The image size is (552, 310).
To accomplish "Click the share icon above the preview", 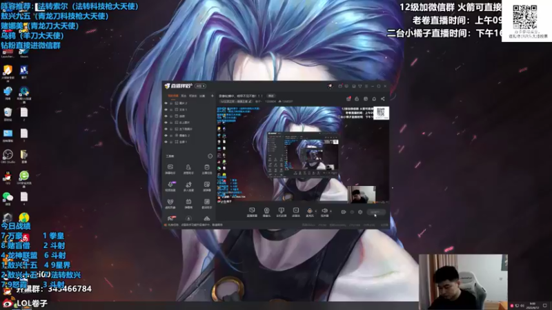I will pos(383,99).
